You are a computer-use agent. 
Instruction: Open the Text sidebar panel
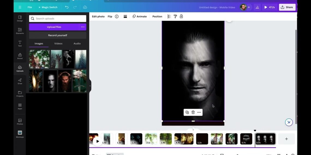[x=20, y=44]
